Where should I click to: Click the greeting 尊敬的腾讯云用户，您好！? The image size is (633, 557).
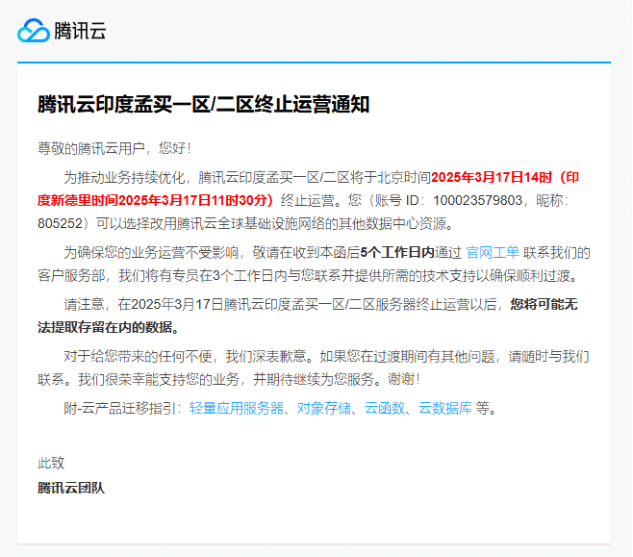(114, 148)
